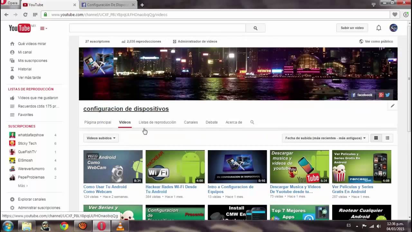
Task: Open the YouTube home logo
Action: 20,28
